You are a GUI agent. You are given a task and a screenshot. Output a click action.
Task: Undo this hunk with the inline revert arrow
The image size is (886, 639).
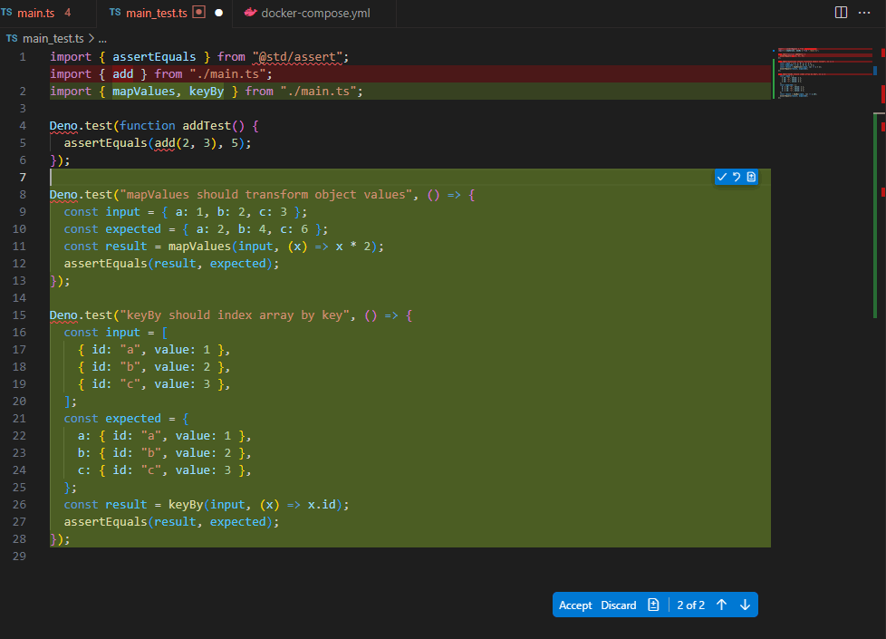click(737, 177)
